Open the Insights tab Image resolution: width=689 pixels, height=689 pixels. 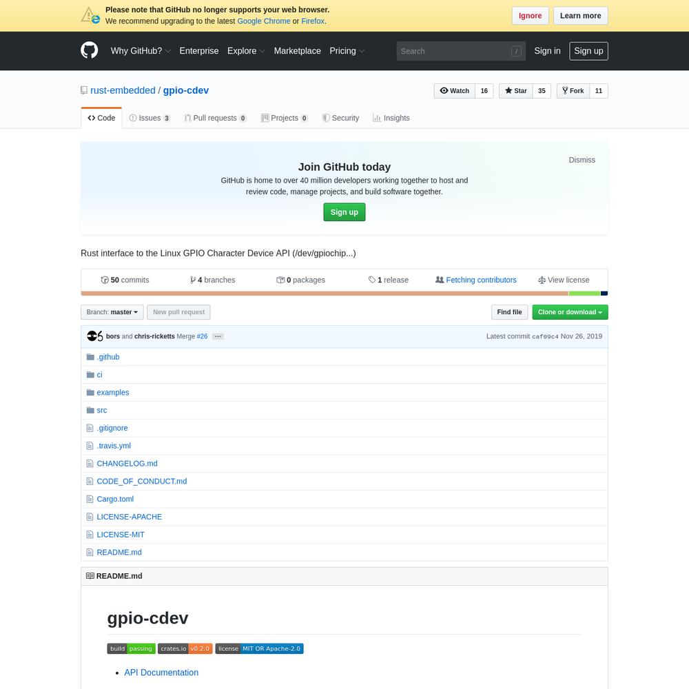pos(391,118)
